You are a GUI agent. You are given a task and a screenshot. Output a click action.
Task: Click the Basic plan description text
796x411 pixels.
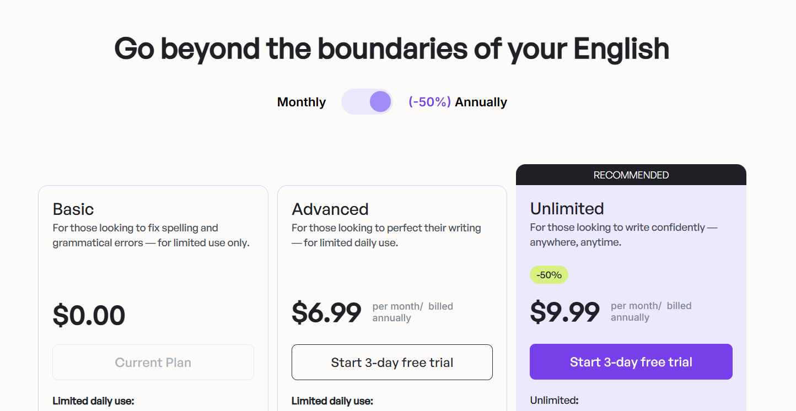150,235
